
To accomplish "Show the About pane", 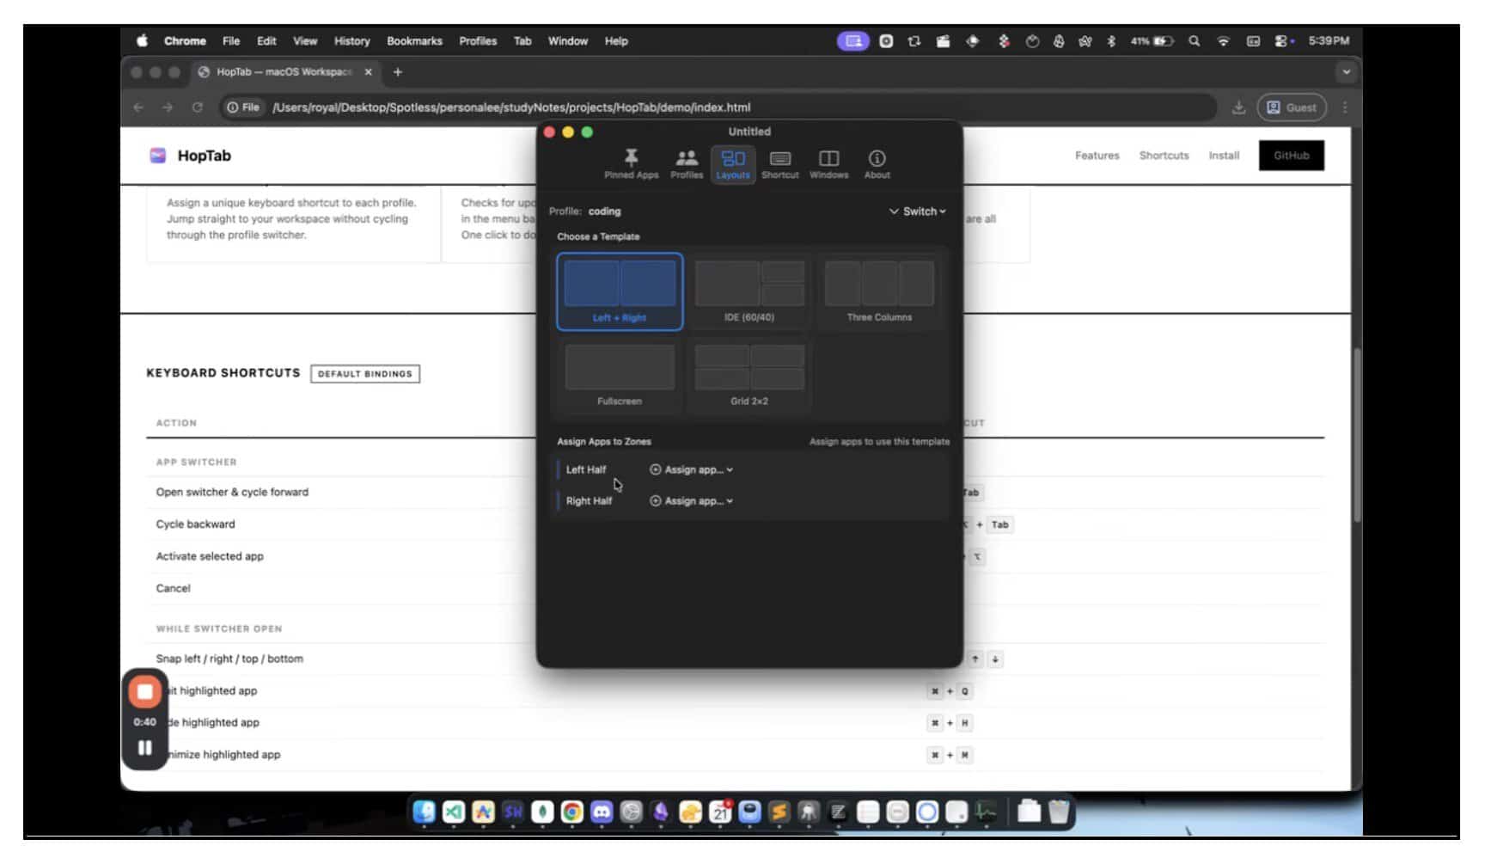I will 877,163.
